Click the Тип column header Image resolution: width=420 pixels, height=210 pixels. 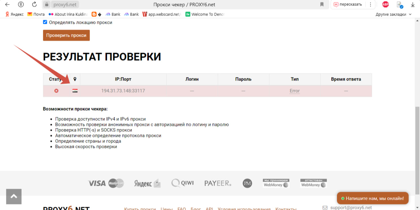[x=295, y=79]
